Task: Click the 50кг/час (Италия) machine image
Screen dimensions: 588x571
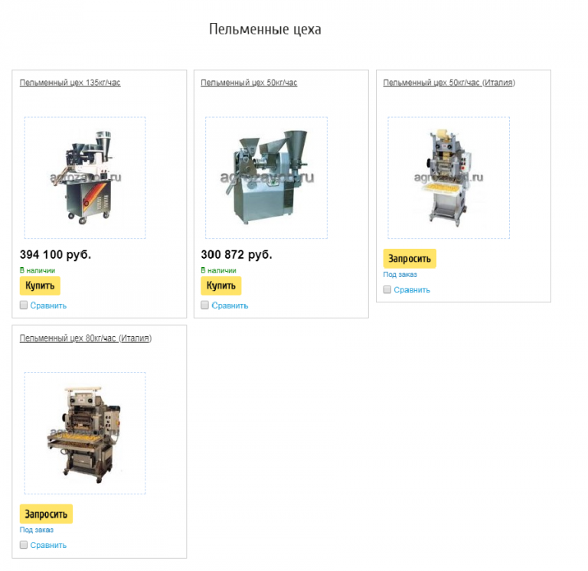Action: pyautogui.click(x=449, y=178)
